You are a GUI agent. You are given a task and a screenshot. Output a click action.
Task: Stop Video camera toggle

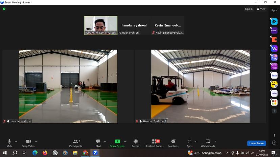[x=28, y=143]
